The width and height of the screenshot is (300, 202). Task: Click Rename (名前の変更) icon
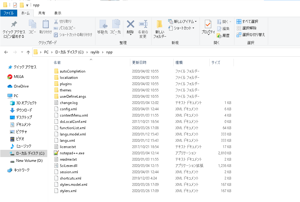point(143,24)
